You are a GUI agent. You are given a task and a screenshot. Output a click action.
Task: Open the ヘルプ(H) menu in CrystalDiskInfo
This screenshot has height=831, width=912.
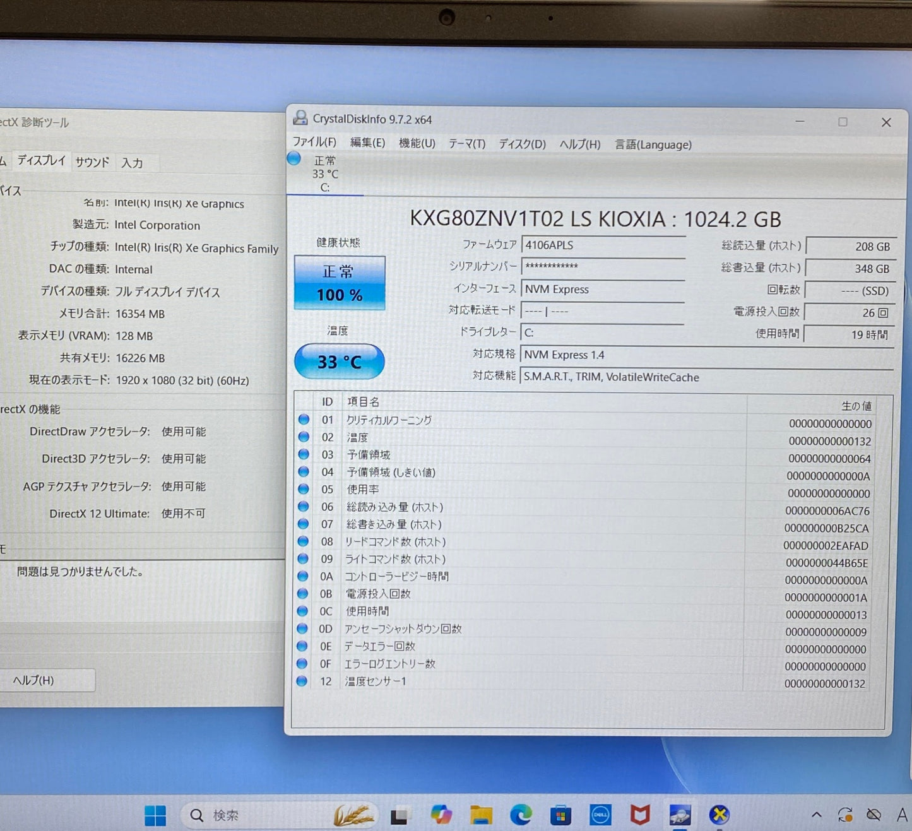click(x=579, y=144)
